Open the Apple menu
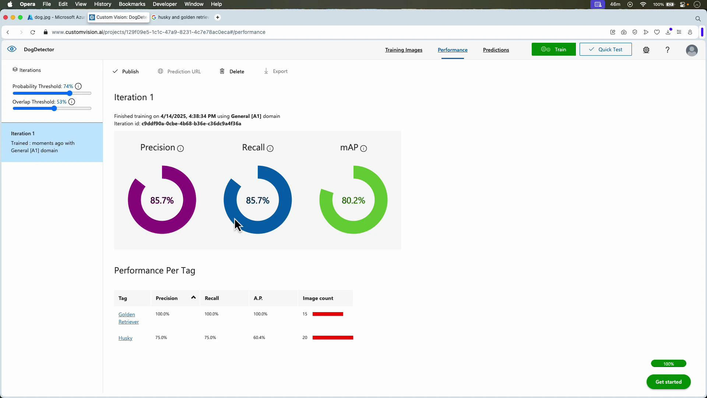 click(10, 4)
